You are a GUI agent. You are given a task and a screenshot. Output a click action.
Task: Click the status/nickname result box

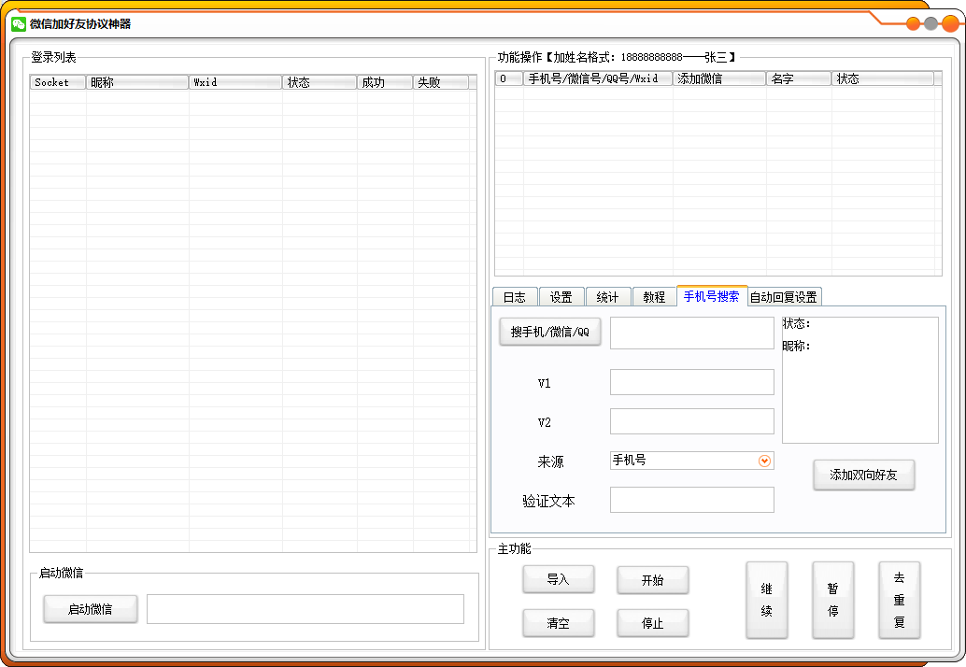coord(860,380)
